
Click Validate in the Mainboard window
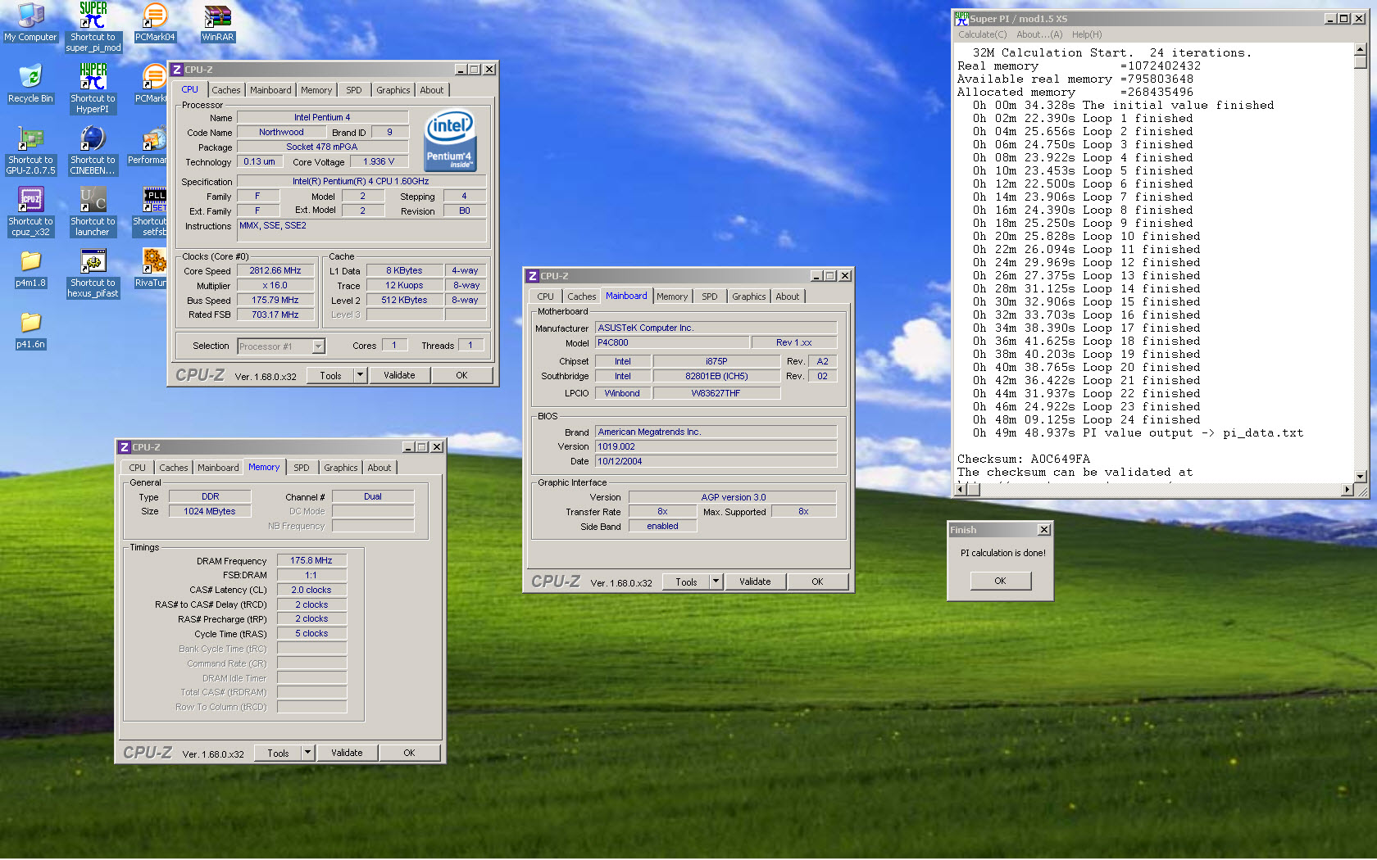click(755, 582)
